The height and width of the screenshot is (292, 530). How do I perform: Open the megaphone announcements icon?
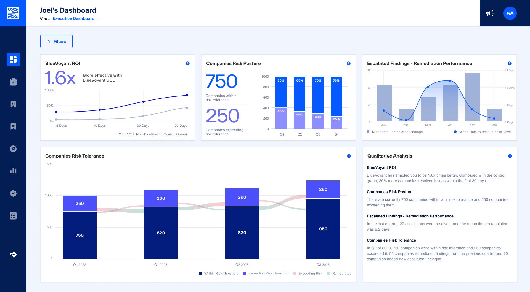pos(490,13)
